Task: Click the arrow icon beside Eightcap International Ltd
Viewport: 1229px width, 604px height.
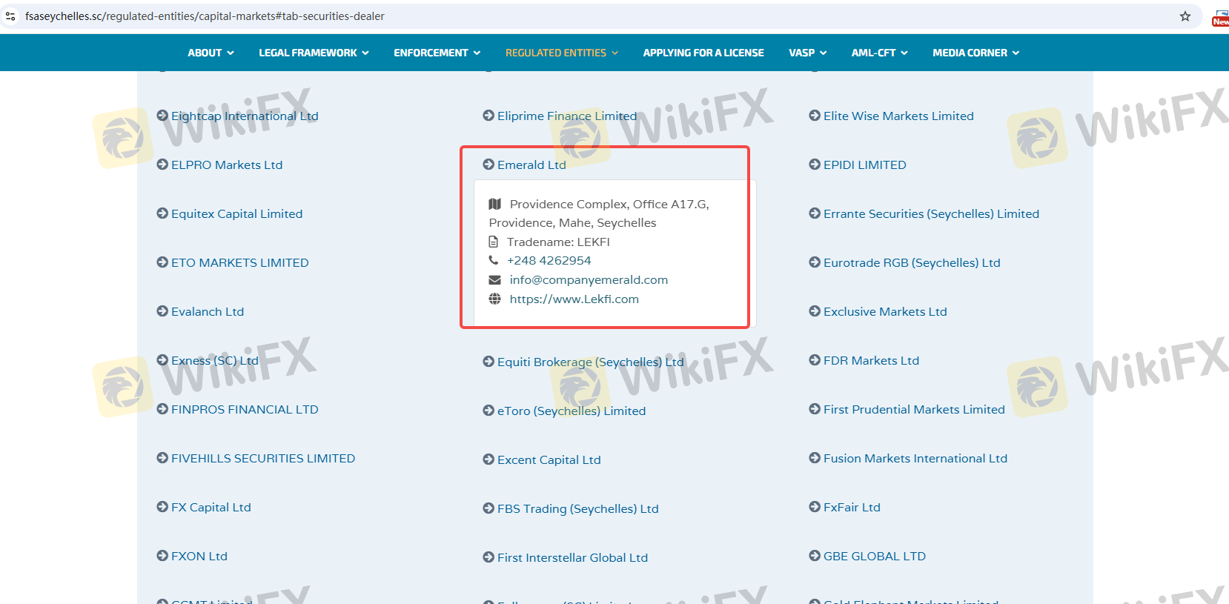Action: point(162,116)
